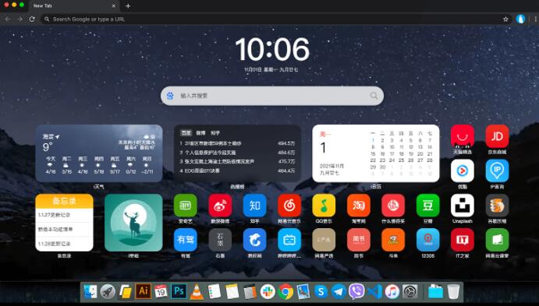Open Telegram from the dock
This screenshot has height=306, width=539.
coord(339,291)
